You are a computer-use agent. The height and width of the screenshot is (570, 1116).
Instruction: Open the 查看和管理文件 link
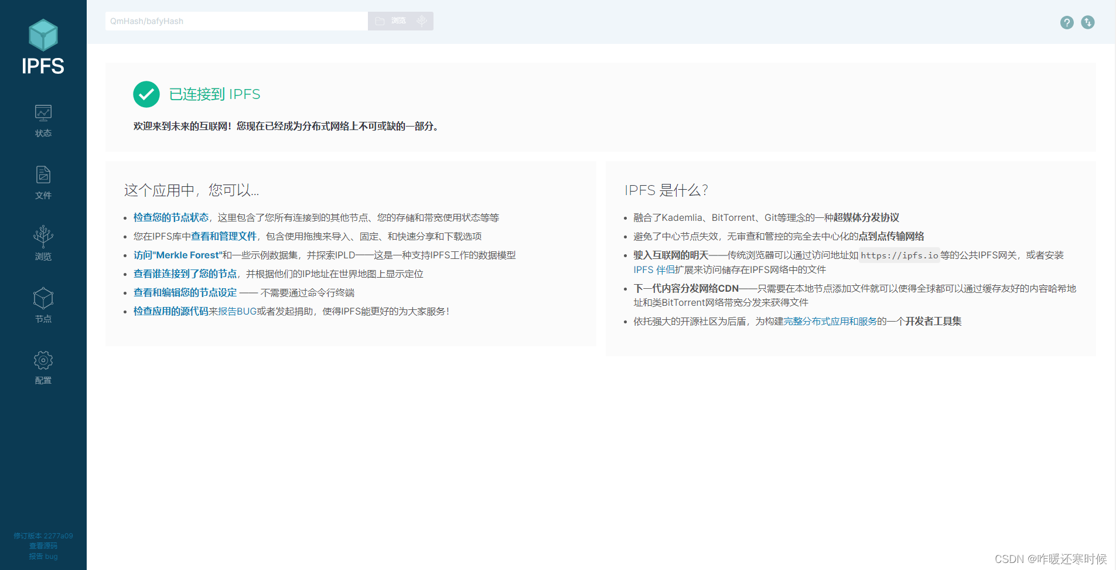pos(224,236)
